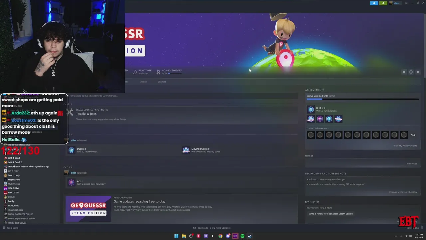Open the Guides tab
The width and height of the screenshot is (426, 240).
pyautogui.click(x=143, y=82)
